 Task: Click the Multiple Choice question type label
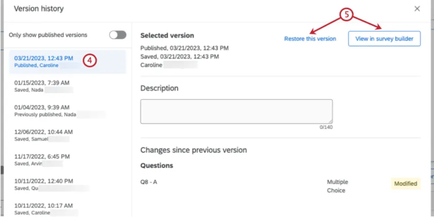coord(337,186)
